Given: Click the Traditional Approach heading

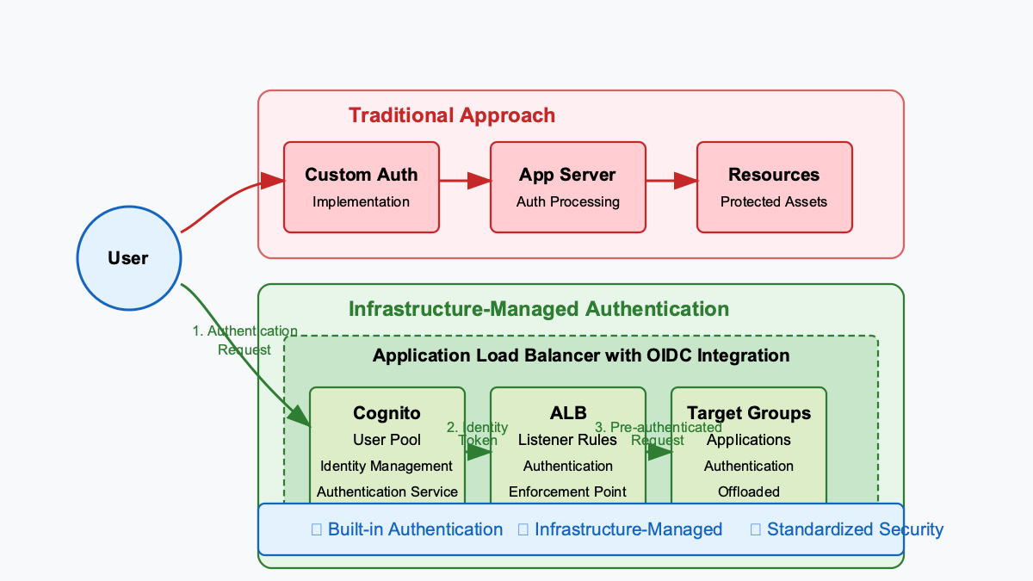Looking at the screenshot, I should [x=452, y=115].
